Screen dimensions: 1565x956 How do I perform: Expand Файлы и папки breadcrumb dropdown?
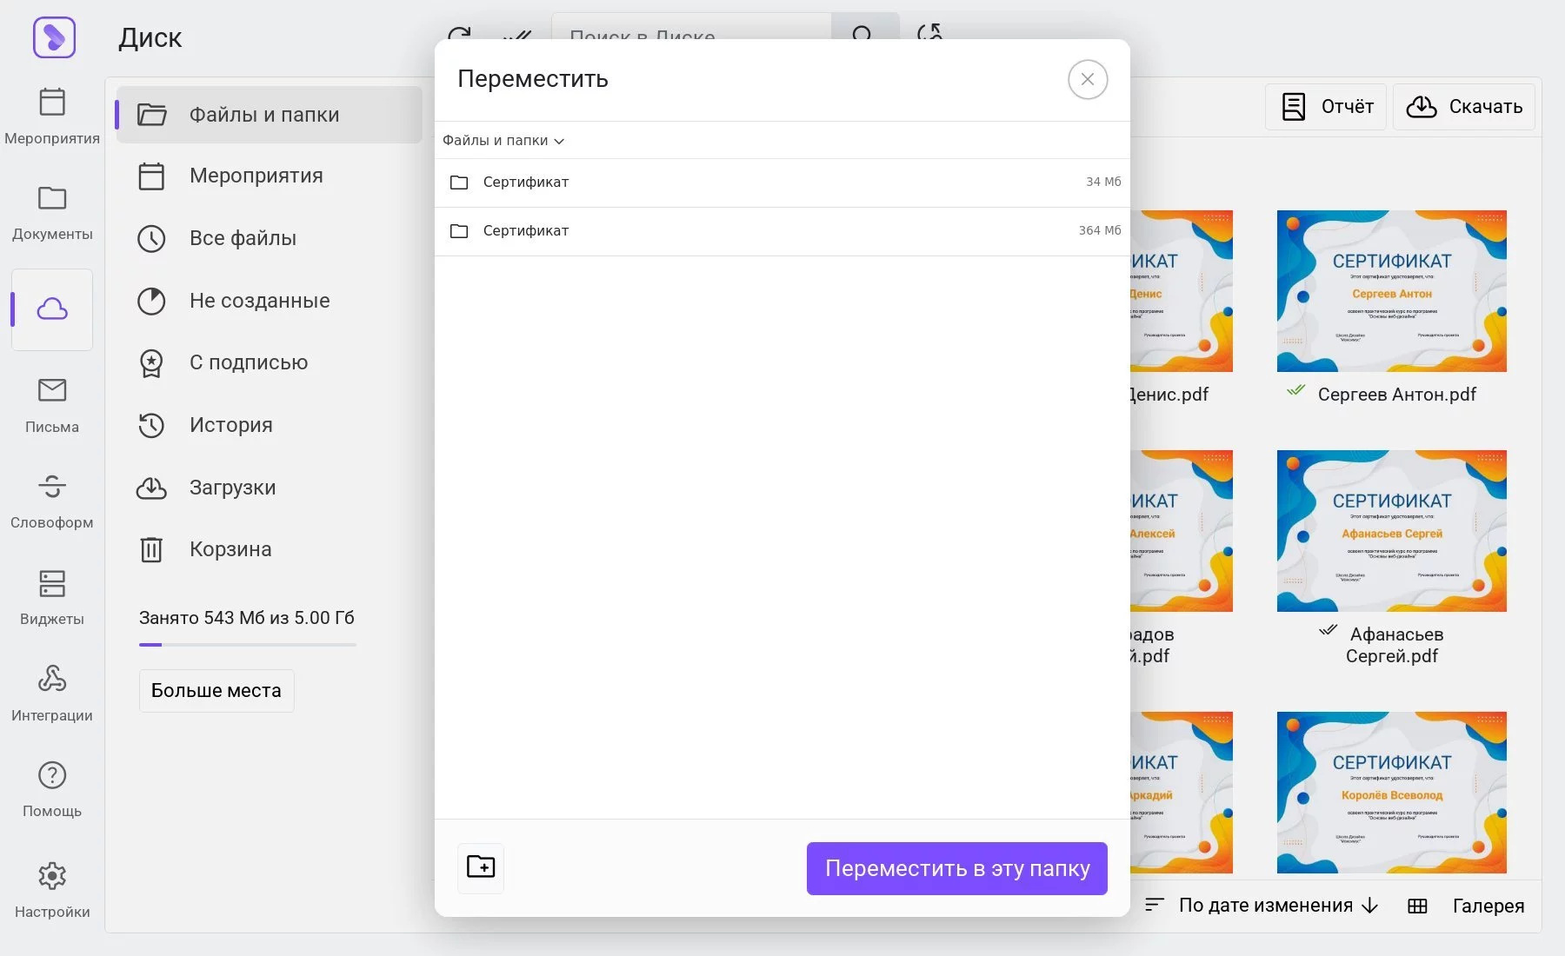(503, 141)
